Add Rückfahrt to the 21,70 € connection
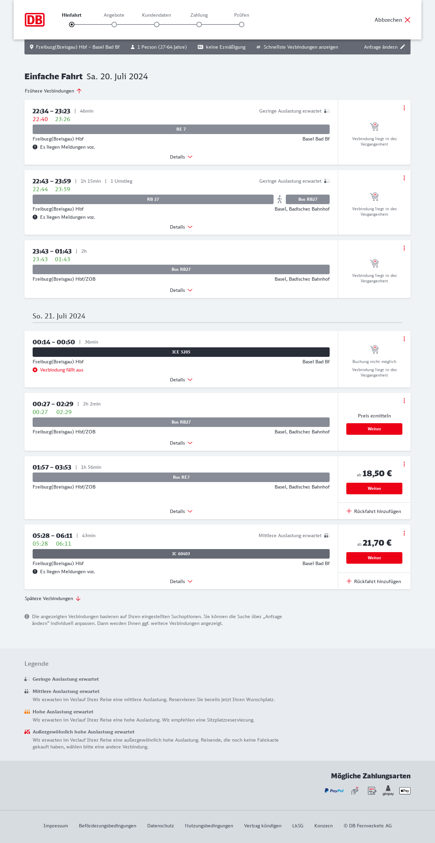The height and width of the screenshot is (843, 435). pos(374,581)
